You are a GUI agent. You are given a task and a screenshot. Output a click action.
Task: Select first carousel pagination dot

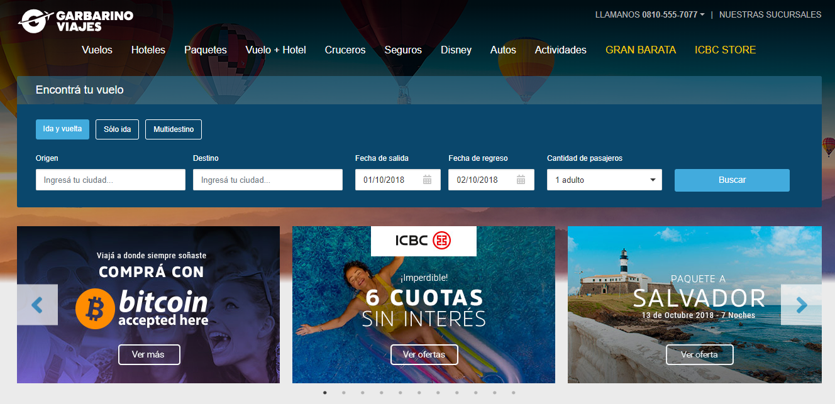325,393
